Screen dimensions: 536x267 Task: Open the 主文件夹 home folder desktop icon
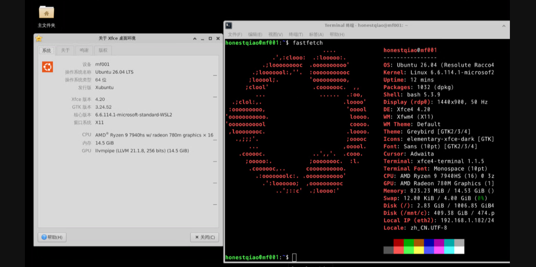[x=47, y=16]
